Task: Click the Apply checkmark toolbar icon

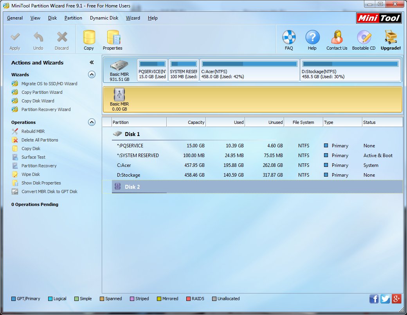Action: pos(15,37)
